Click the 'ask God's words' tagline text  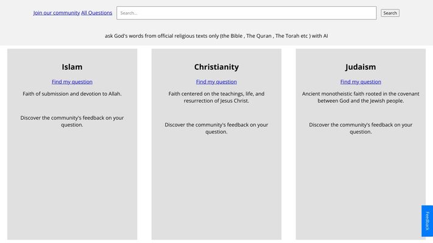pyautogui.click(x=216, y=36)
